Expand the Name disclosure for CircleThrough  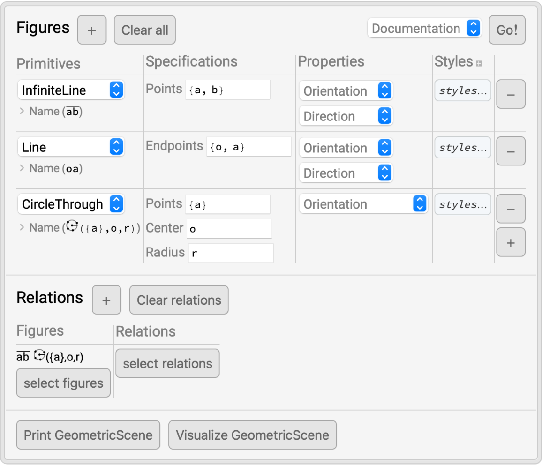pyautogui.click(x=22, y=227)
